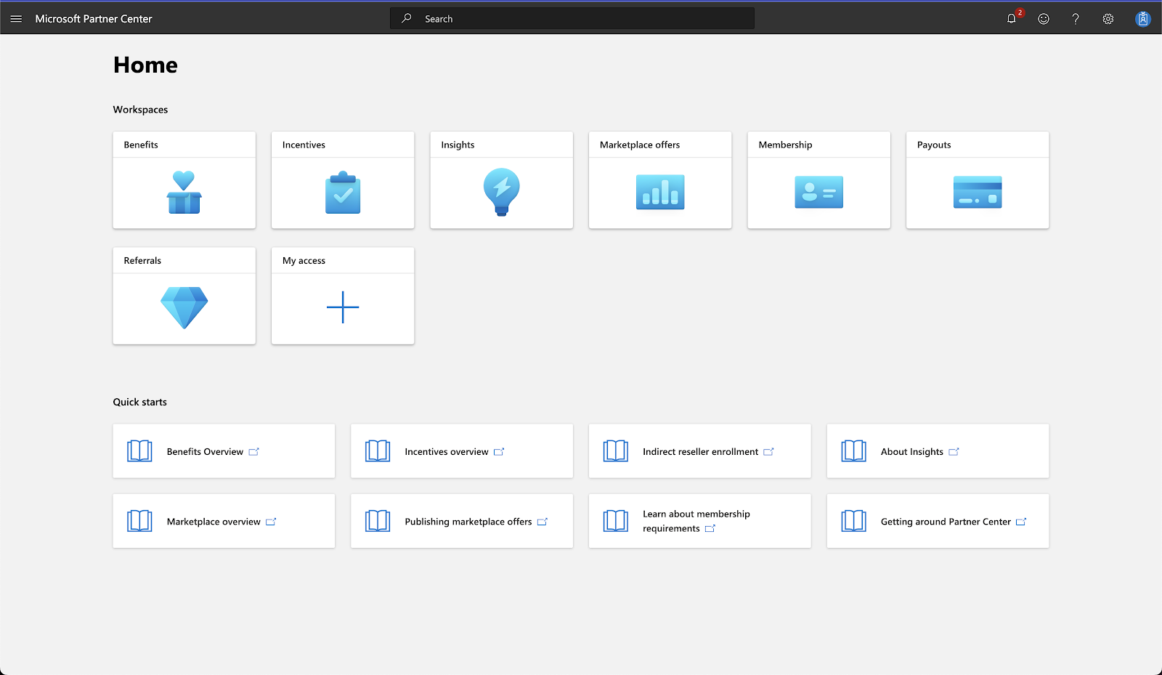Open the Payouts credit card tile

(978, 192)
